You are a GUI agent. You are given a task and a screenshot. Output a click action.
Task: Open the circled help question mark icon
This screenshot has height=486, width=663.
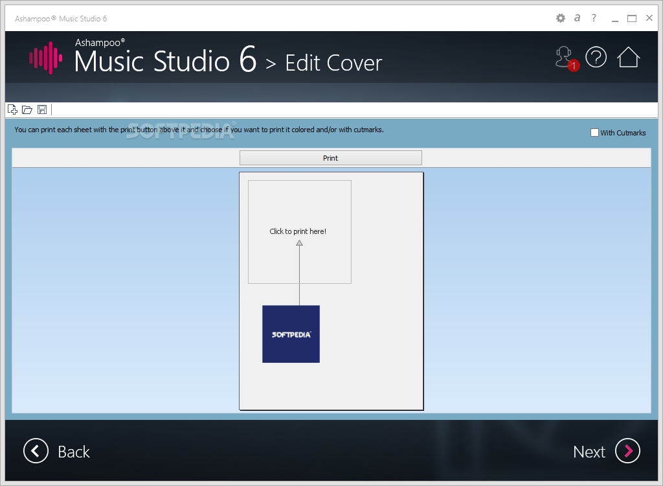(x=596, y=57)
